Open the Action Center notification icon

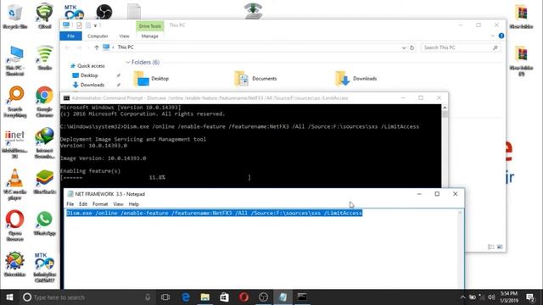[x=529, y=297]
